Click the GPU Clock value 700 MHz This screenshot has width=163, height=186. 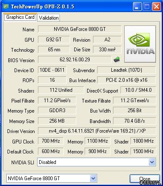tap(51, 141)
